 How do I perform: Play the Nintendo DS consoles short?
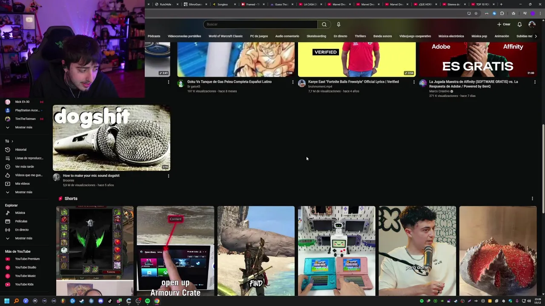336,251
